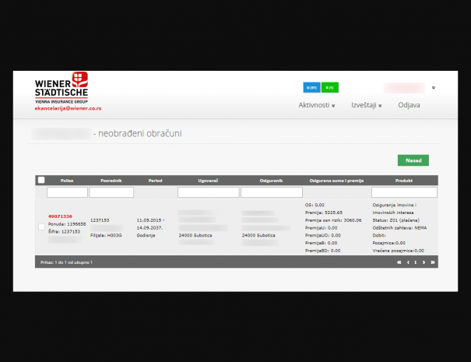Expand the user account dropdown arrow

pos(433,88)
